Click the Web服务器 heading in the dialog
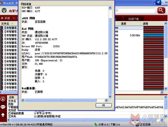 click(29, 88)
